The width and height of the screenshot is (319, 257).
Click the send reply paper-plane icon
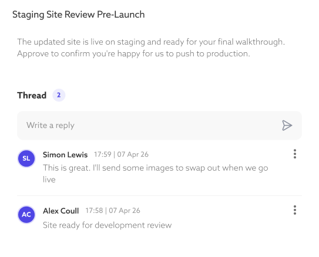click(287, 126)
